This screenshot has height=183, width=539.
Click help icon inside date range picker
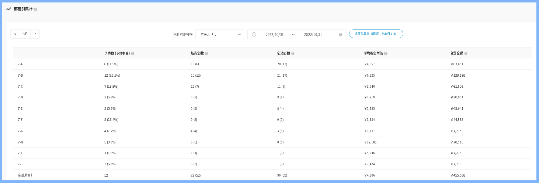pyautogui.click(x=341, y=35)
